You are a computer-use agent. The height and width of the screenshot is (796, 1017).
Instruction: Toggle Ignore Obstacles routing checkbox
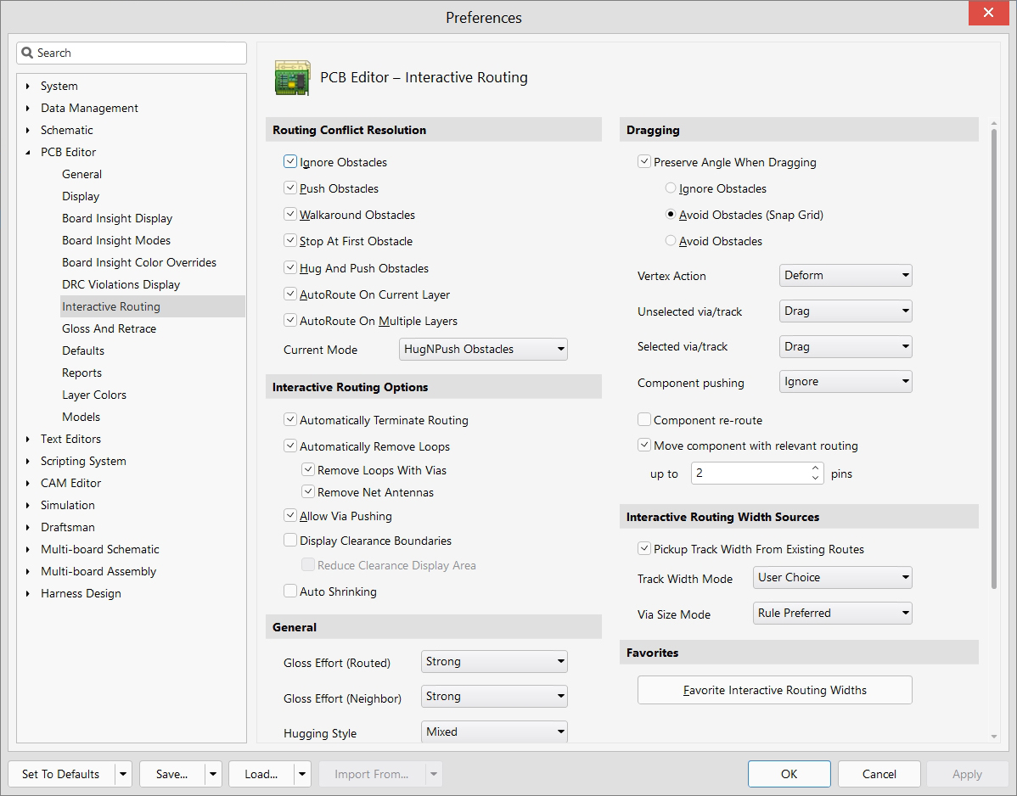pos(290,161)
